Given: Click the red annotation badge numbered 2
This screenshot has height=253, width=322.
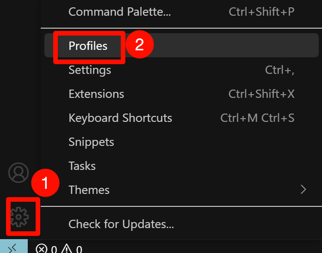Looking at the screenshot, I should [140, 44].
